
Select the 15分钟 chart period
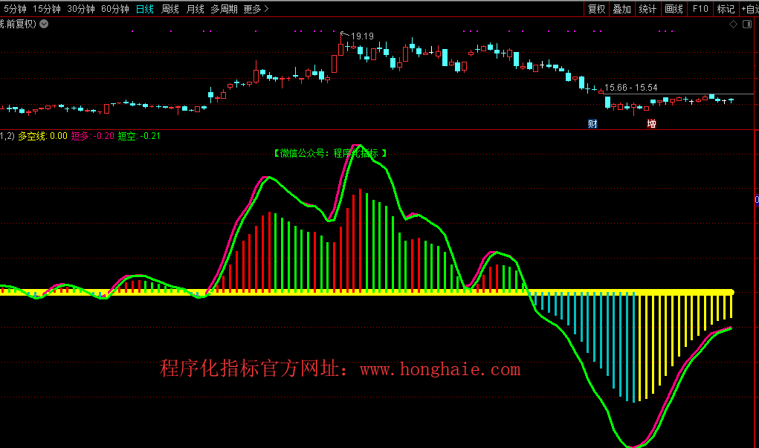click(x=48, y=9)
